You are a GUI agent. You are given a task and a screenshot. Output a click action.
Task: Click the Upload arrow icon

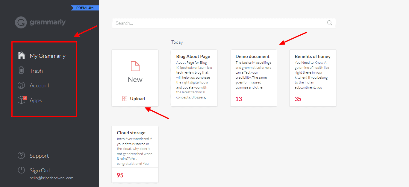125,99
